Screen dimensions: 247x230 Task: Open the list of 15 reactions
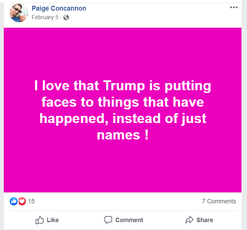tap(32, 201)
